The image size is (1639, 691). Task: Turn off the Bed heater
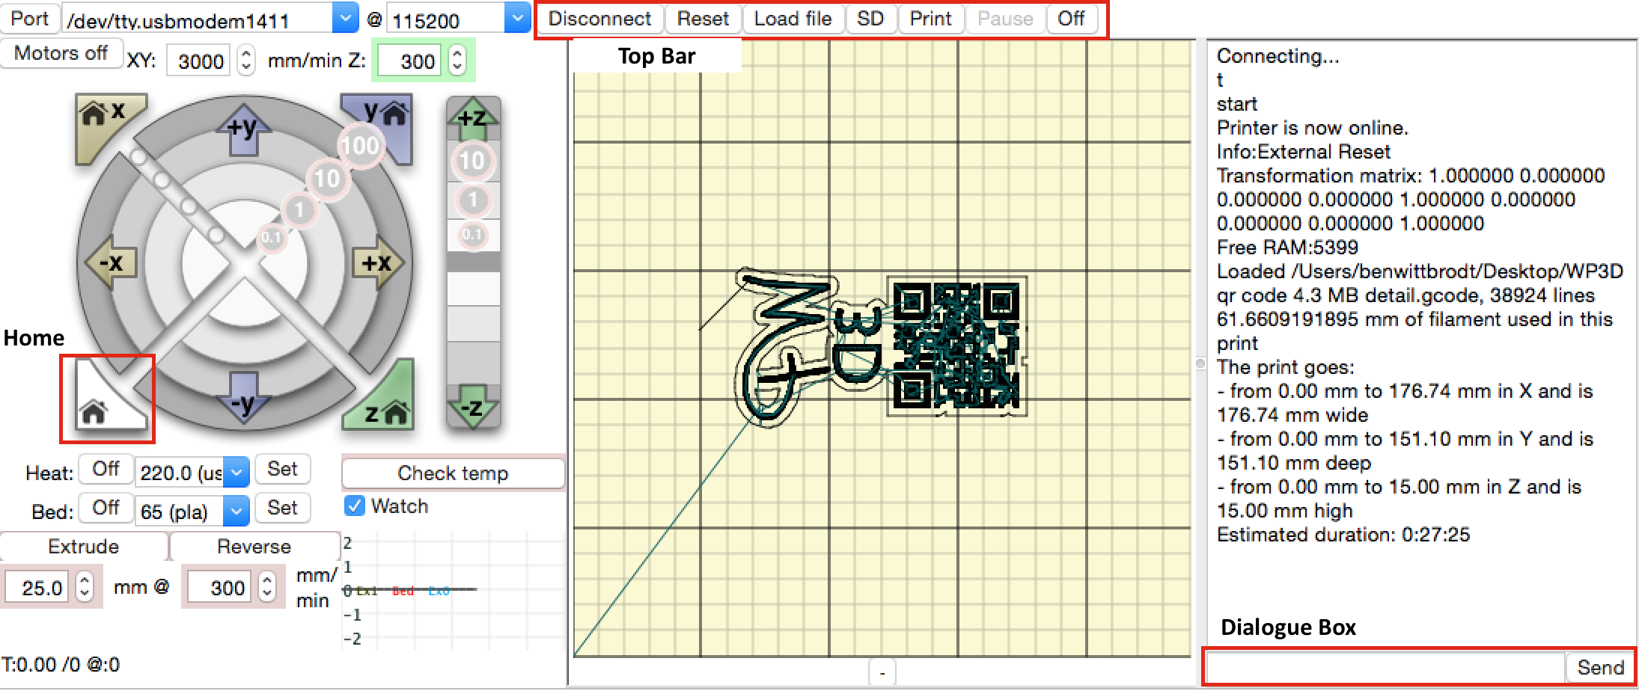(x=106, y=509)
